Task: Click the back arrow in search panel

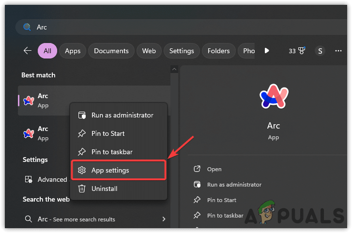Action: [28, 51]
